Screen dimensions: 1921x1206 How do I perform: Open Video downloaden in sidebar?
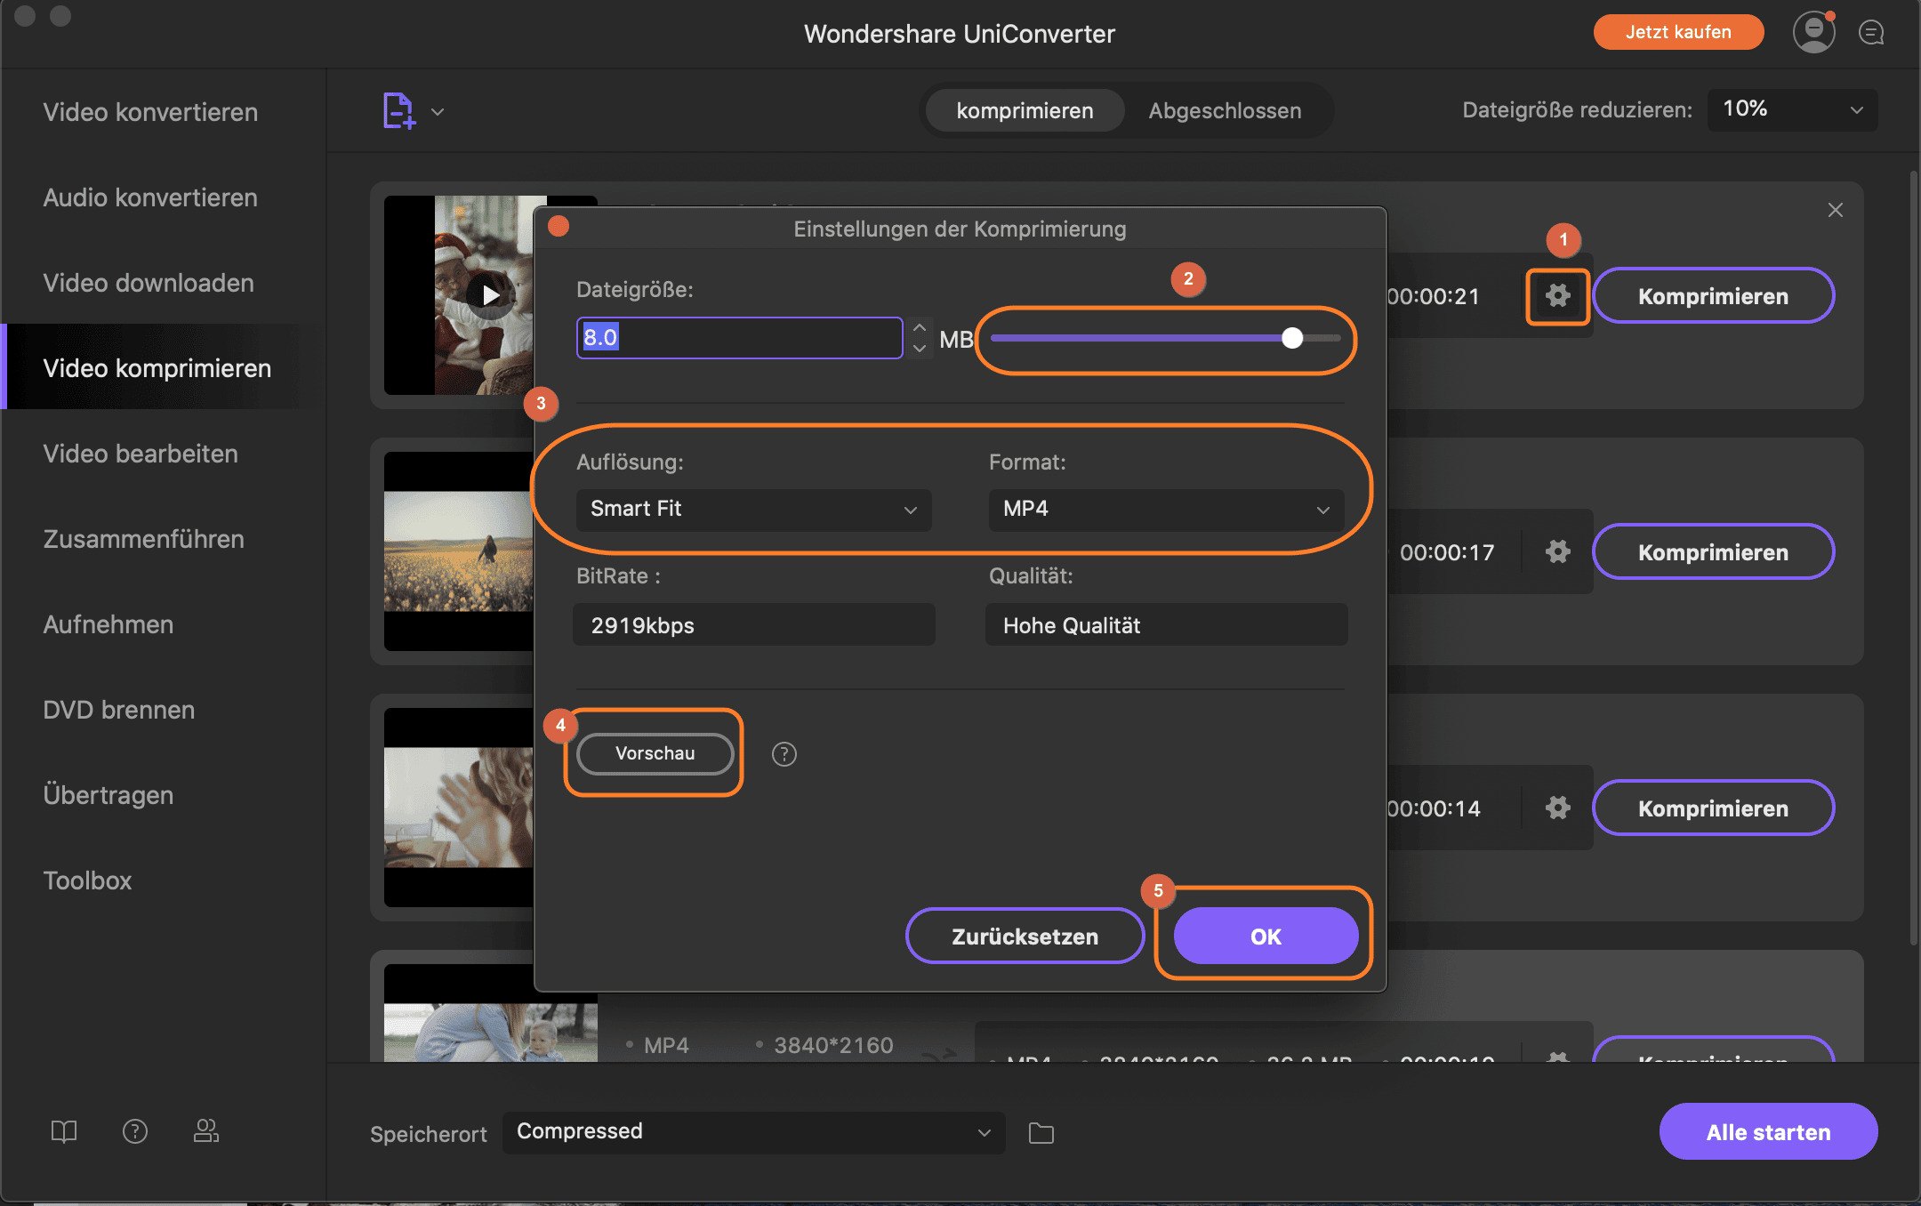tap(149, 283)
